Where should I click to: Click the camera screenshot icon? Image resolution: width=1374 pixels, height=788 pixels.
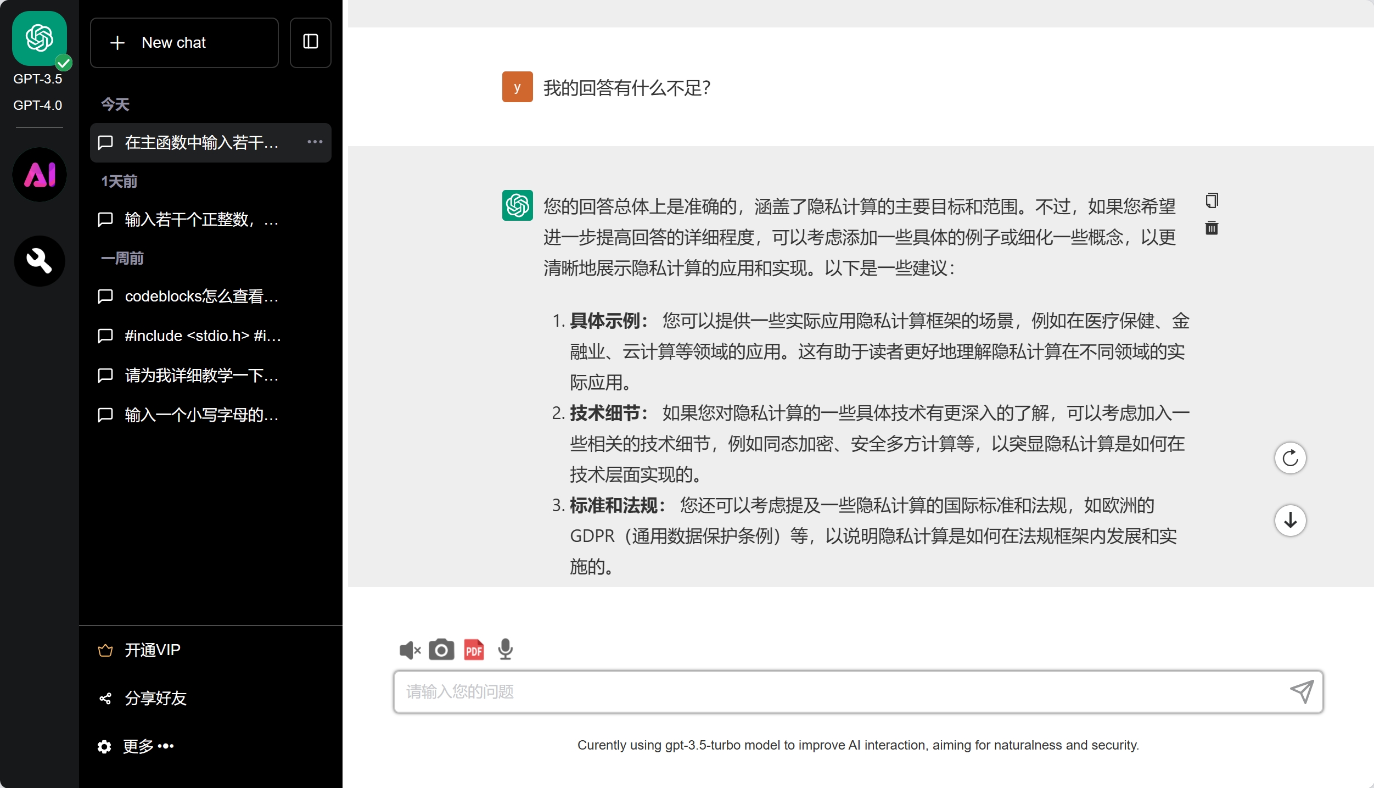click(441, 650)
